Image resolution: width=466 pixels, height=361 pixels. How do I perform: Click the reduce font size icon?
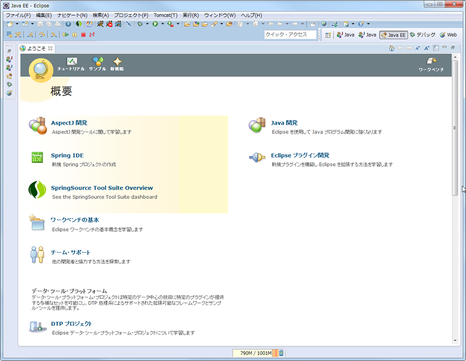(x=418, y=48)
